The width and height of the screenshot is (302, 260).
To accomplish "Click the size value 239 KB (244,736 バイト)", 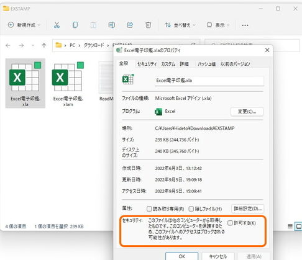I will click(177, 140).
